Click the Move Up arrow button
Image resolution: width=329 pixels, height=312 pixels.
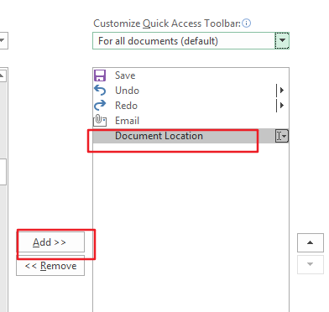[311, 242]
